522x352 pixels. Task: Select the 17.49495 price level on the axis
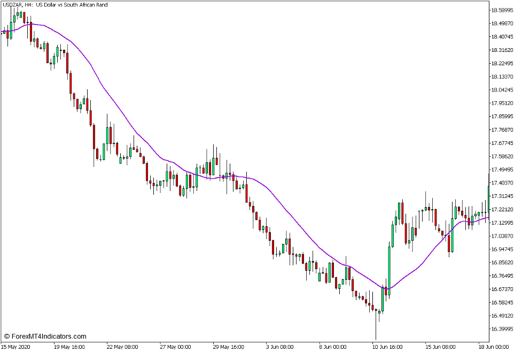(502, 169)
